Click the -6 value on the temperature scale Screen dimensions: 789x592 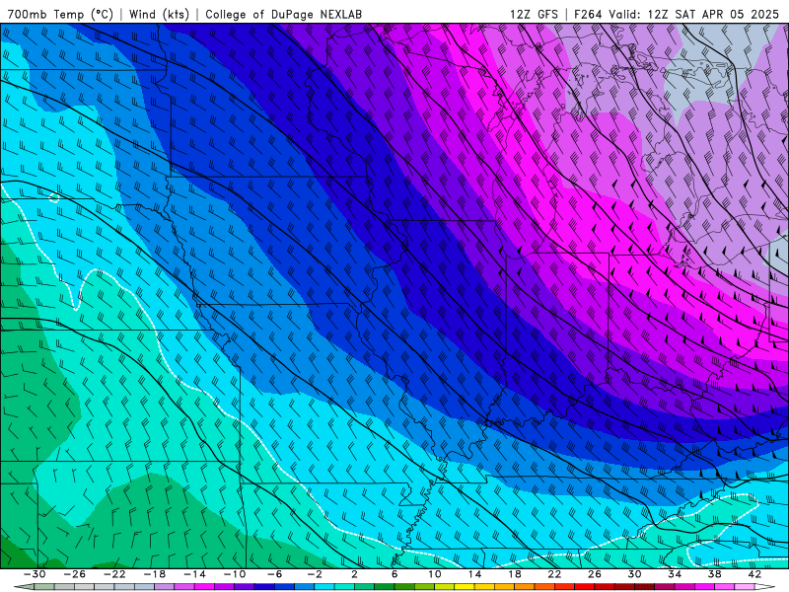(274, 574)
